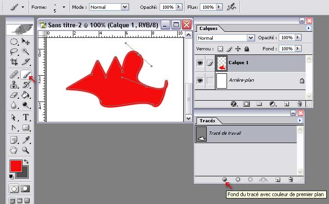Image resolution: width=329 pixels, height=204 pixels.
Task: Add layer style in Calques panel
Action: tap(234, 104)
